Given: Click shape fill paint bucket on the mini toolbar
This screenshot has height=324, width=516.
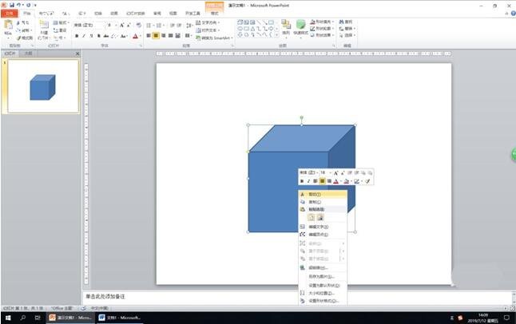Looking at the screenshot, I should 346,181.
